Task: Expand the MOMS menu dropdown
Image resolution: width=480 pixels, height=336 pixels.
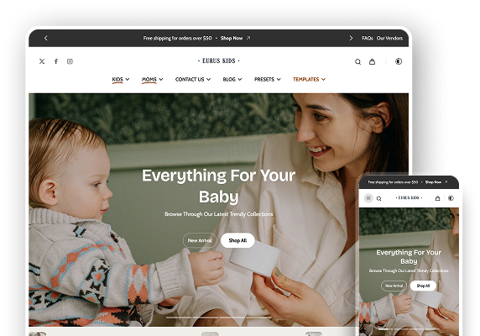Action: click(x=152, y=79)
